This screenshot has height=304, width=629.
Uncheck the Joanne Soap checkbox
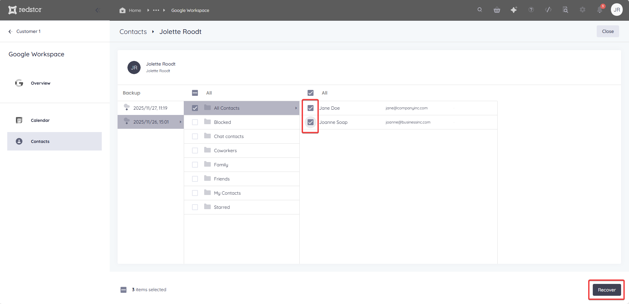[311, 122]
